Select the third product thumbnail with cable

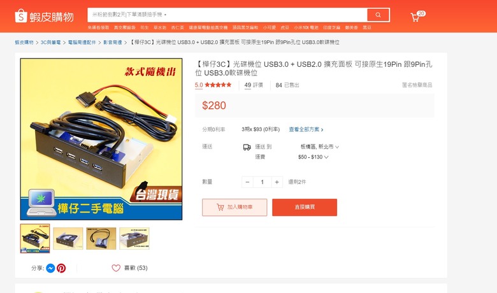click(x=101, y=238)
